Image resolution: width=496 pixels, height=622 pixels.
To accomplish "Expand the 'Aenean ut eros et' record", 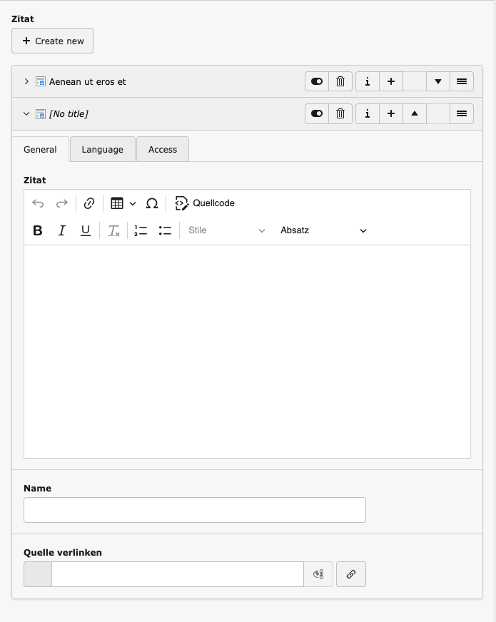I will 26,81.
